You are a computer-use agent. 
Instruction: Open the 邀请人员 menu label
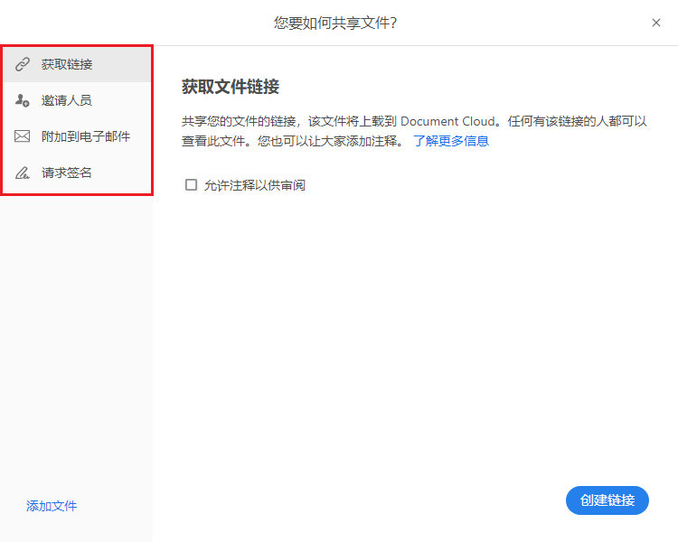point(67,100)
